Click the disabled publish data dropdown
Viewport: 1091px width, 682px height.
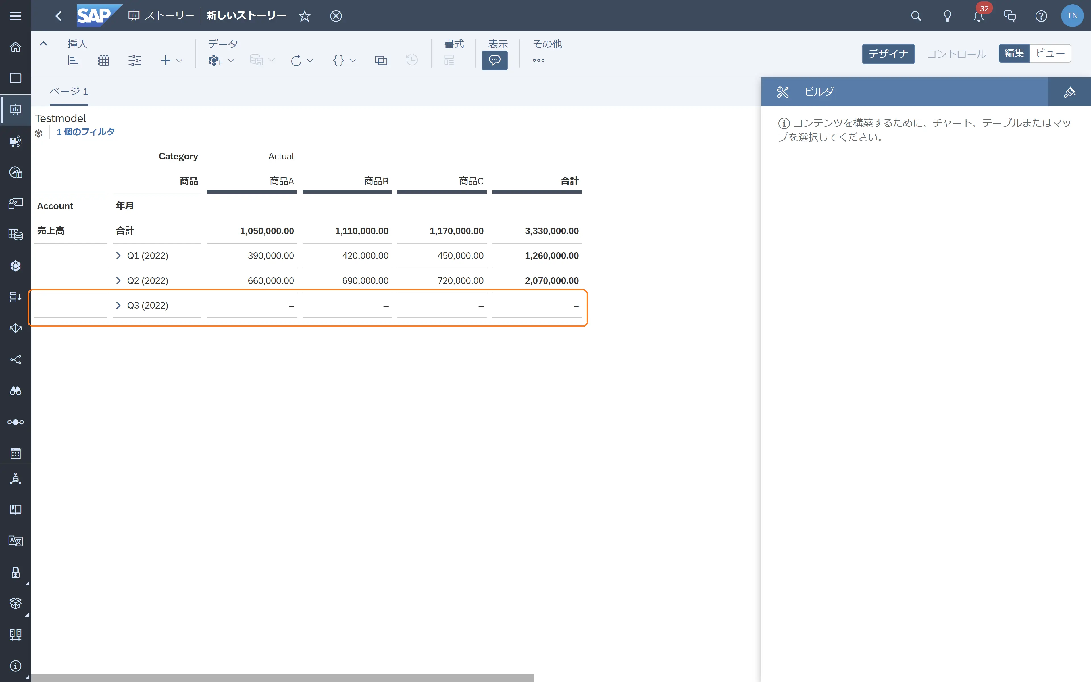(x=262, y=60)
